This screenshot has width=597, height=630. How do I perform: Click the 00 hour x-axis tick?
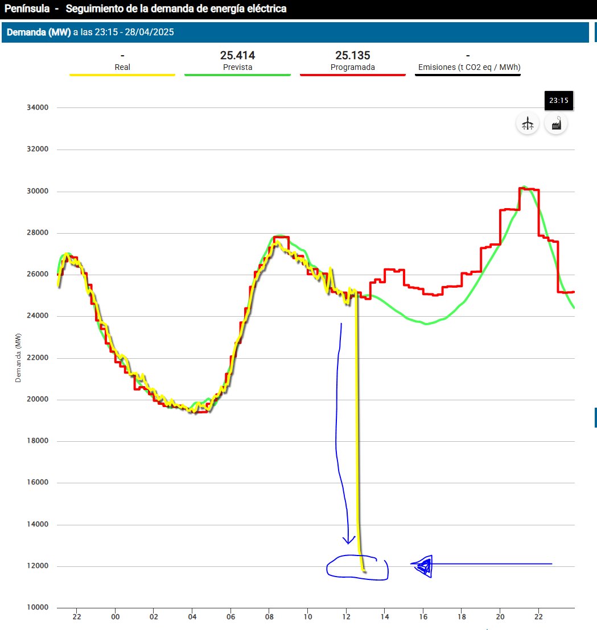[116, 616]
